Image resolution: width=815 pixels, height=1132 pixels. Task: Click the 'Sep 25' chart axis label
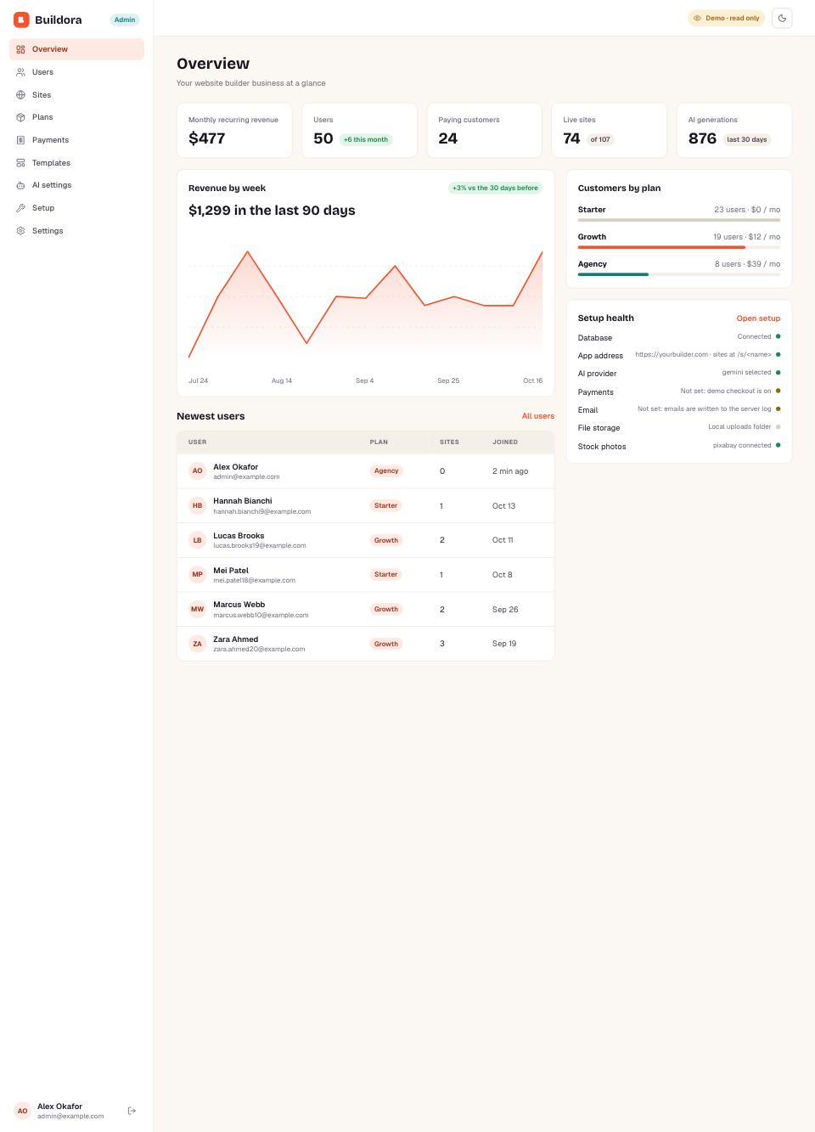[448, 380]
